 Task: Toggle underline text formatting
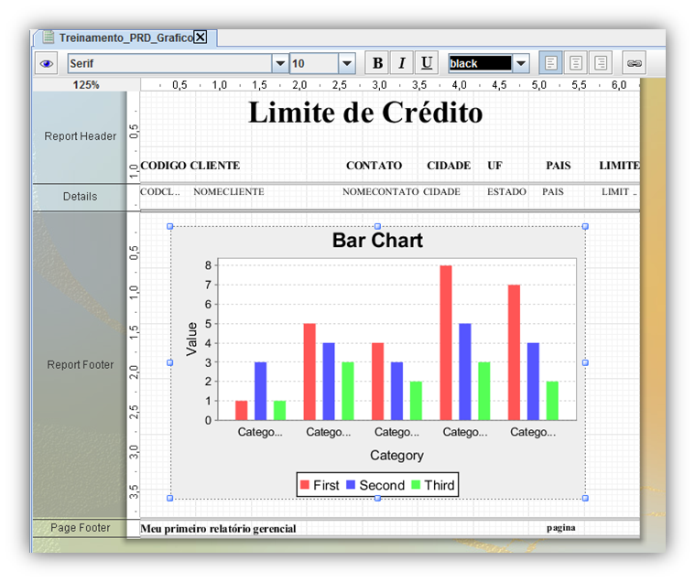426,63
